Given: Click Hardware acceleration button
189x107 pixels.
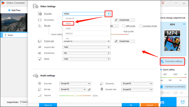Looking at the screenshot, I should click(173, 87).
